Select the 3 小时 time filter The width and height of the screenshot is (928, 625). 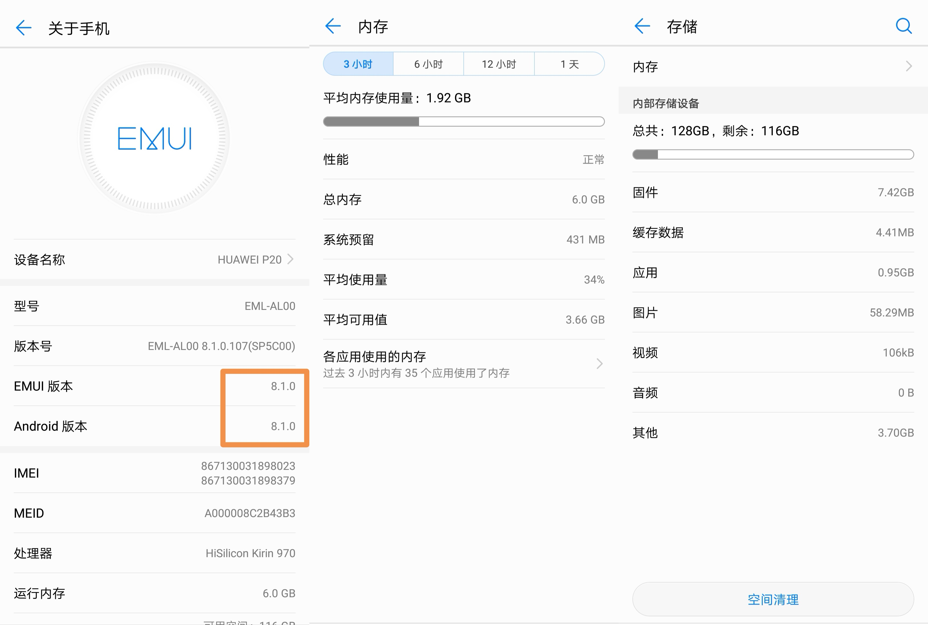pyautogui.click(x=358, y=64)
